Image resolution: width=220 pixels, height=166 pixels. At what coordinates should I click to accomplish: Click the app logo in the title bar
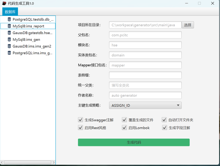[4, 3]
